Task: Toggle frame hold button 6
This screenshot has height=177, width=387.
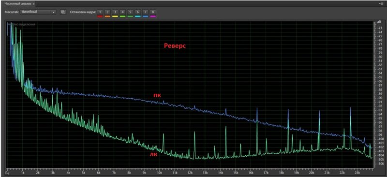Action: pyautogui.click(x=138, y=12)
